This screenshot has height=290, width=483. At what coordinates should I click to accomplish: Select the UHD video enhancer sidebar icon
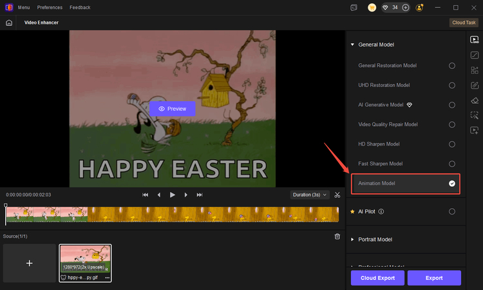point(475,39)
